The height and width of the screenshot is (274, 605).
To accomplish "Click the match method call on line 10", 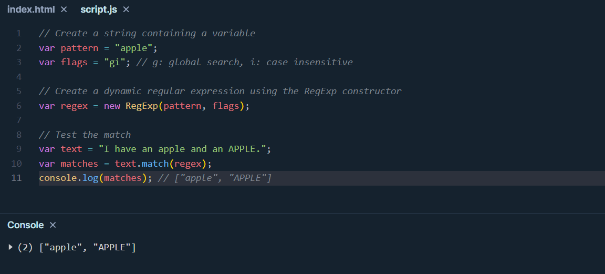I will tap(155, 164).
